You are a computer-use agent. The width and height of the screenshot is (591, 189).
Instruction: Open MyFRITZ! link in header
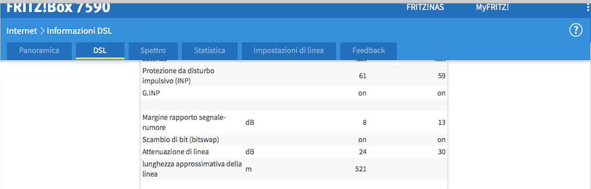(492, 7)
